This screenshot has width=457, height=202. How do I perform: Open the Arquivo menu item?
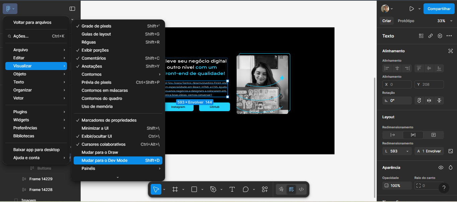click(x=36, y=50)
